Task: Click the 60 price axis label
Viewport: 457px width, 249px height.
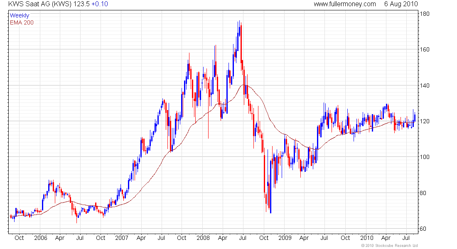Action: point(423,229)
